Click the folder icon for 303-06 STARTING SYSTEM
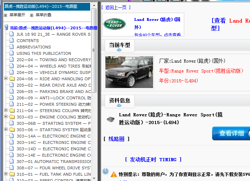The height and width of the screenshot is (181, 250). [x=12, y=129]
